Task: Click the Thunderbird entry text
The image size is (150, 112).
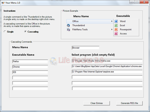Action: pos(79,25)
